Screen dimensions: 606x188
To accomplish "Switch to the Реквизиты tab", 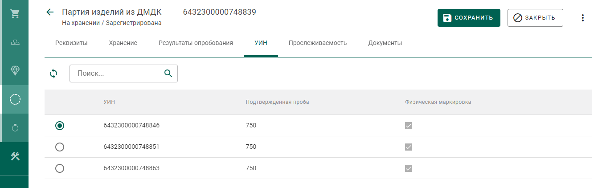I will [71, 43].
